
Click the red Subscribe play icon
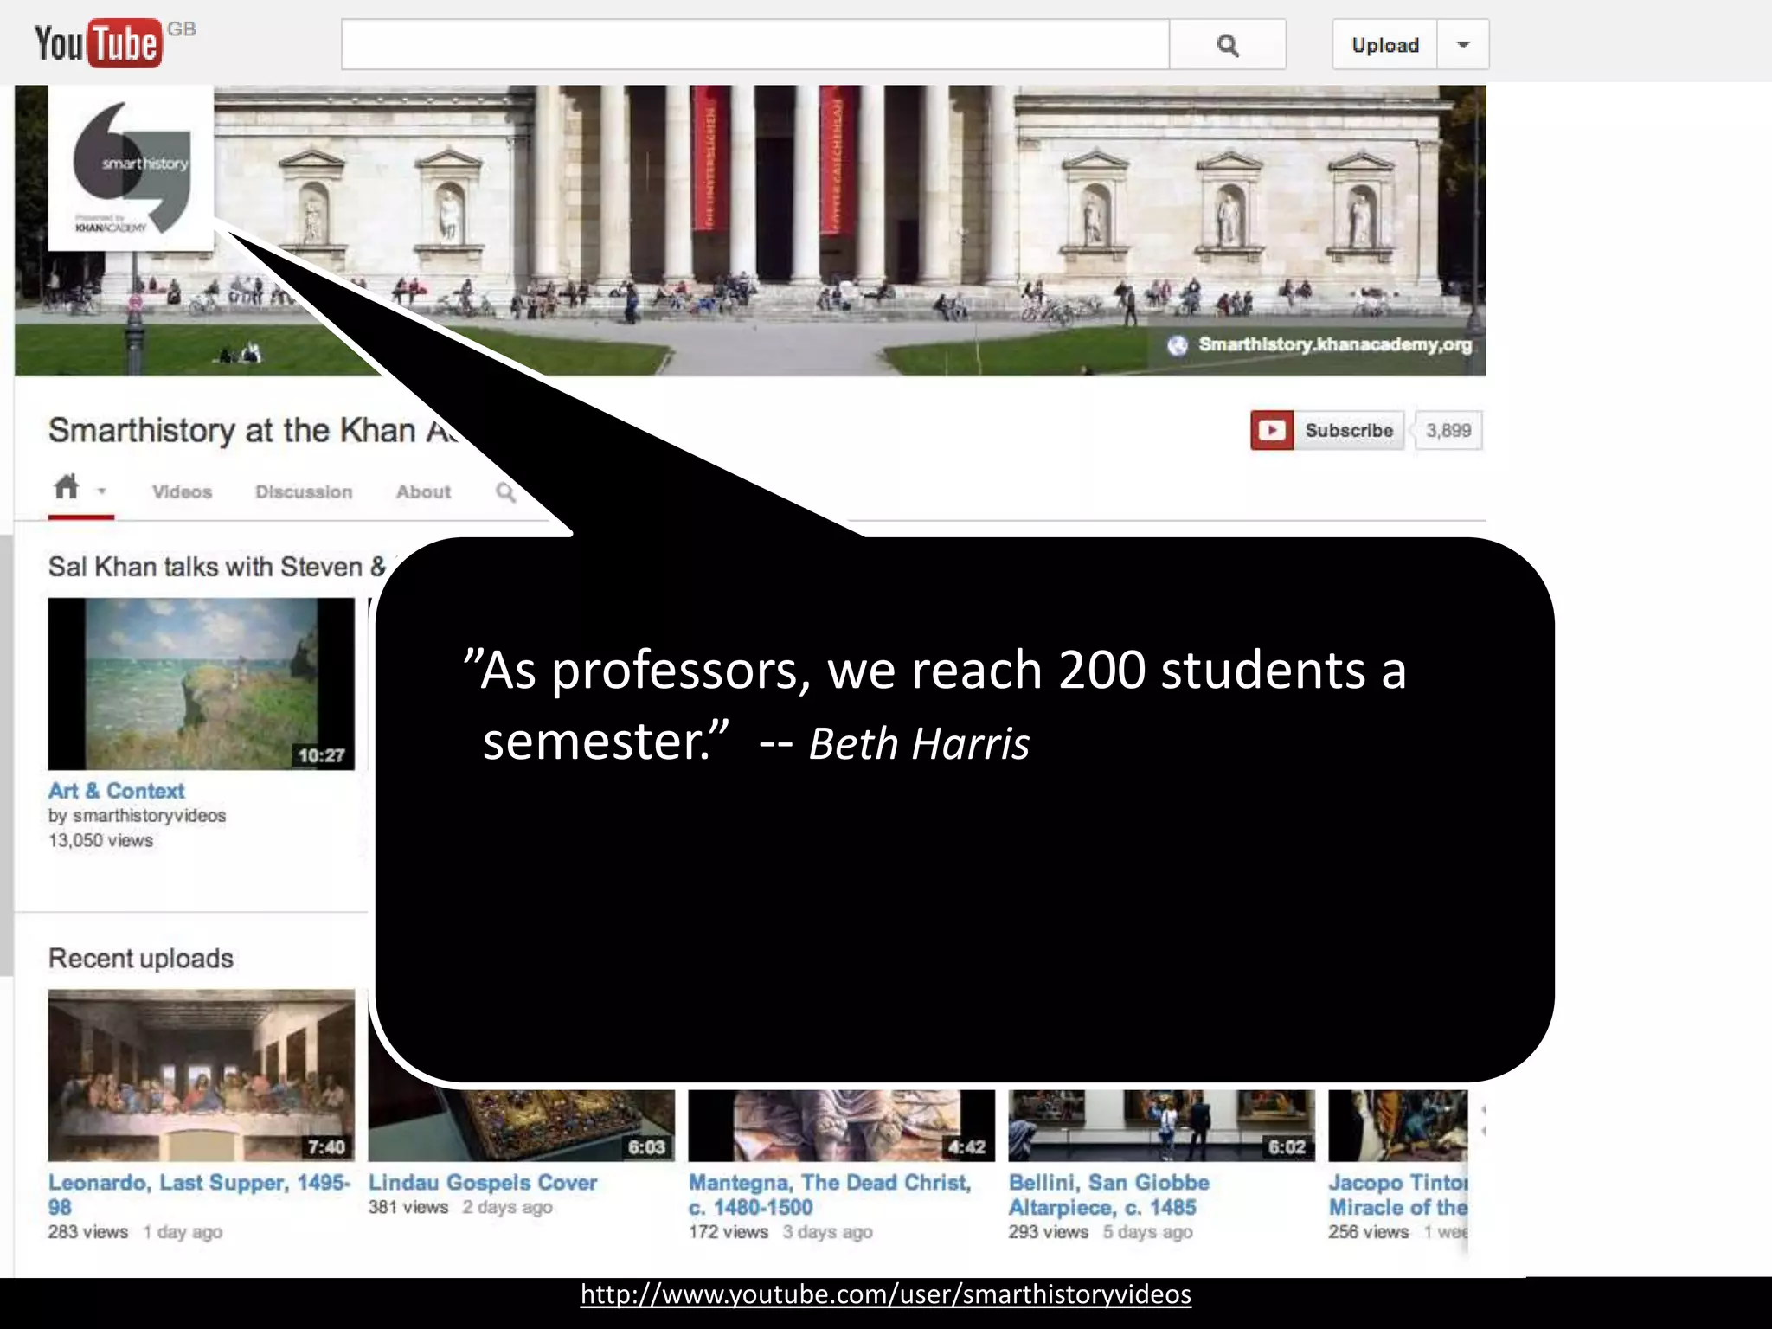pyautogui.click(x=1272, y=430)
